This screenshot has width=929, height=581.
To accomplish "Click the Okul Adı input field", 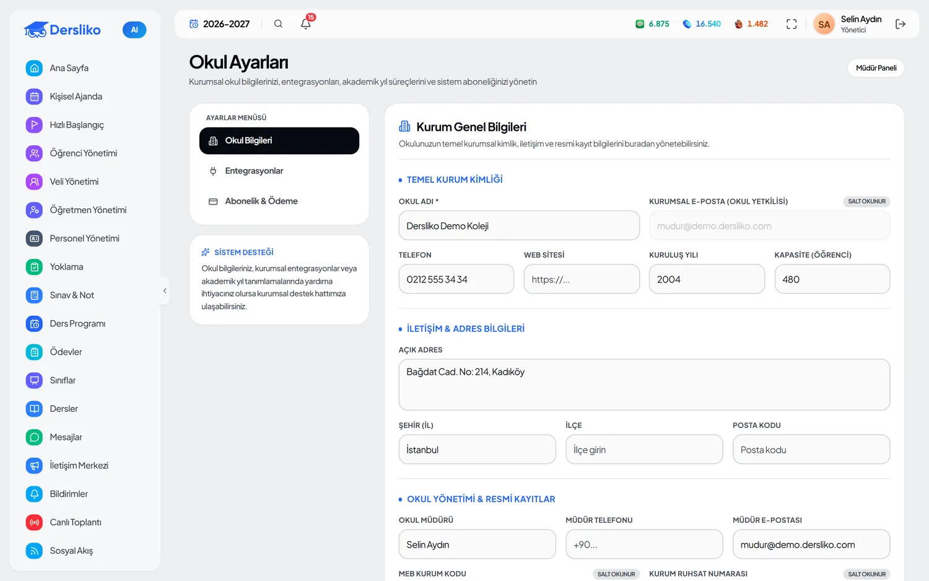I will coord(519,225).
